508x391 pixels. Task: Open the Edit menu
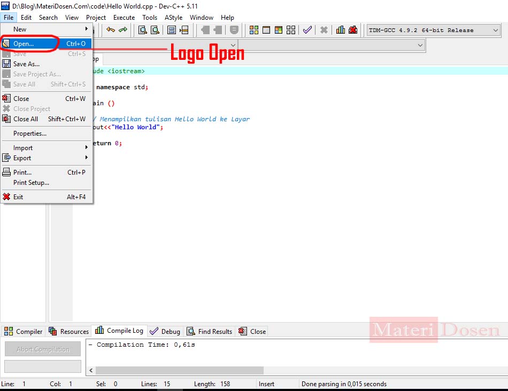pos(26,18)
